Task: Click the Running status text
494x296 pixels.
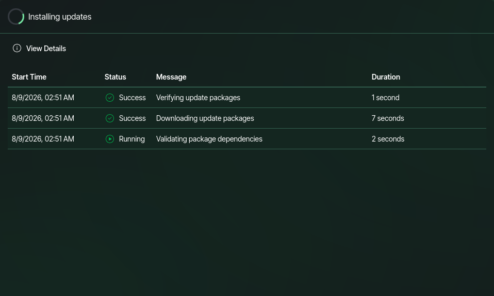Action: coord(131,139)
